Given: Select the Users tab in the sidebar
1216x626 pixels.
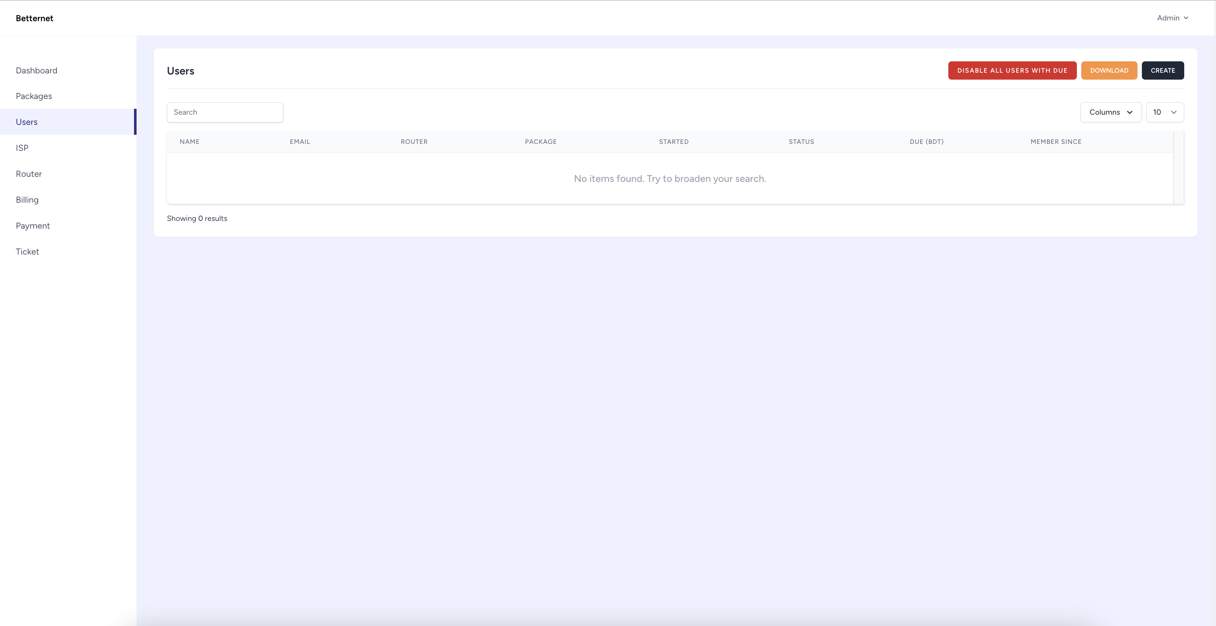Looking at the screenshot, I should [26, 121].
